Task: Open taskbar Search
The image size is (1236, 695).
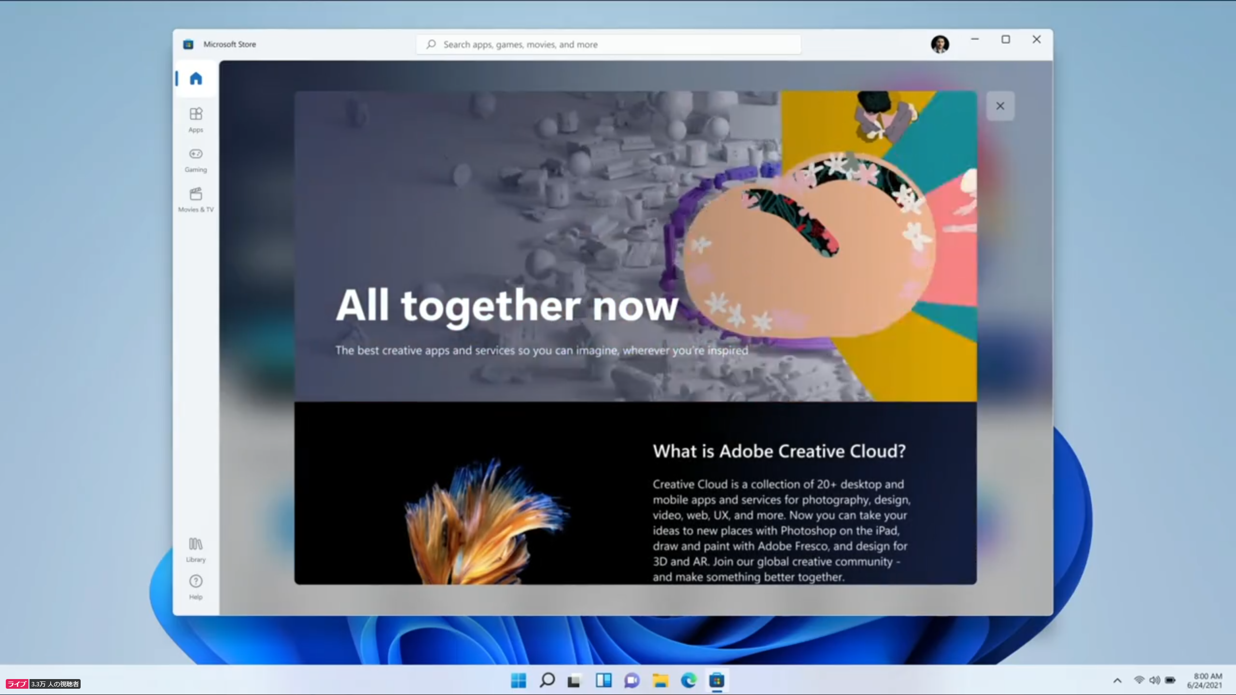Action: (x=547, y=681)
